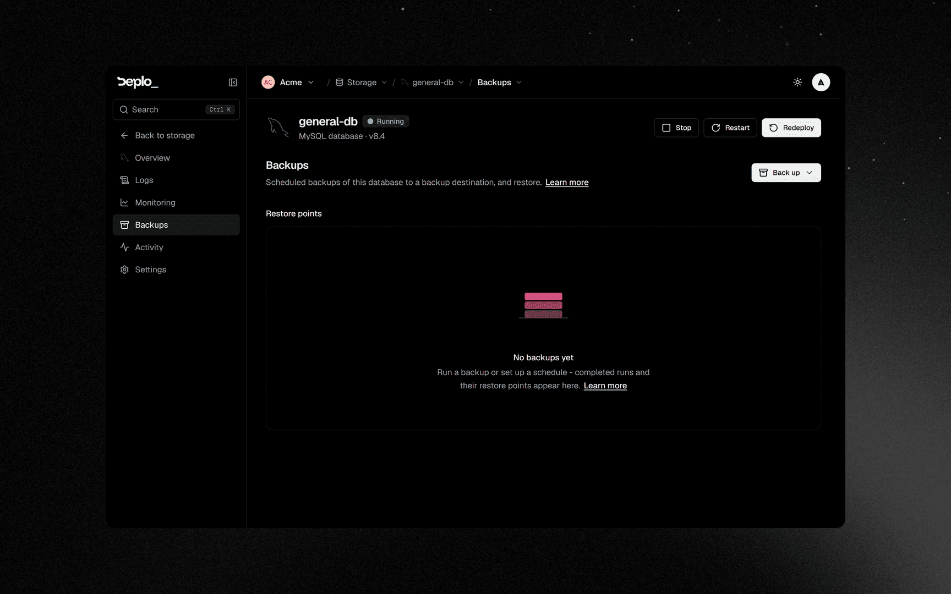Screen dimensions: 951x594
Task: Click the deplo_ logo
Action: [x=138, y=82]
